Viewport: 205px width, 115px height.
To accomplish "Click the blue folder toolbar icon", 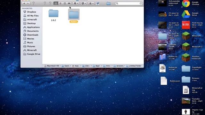I will click(108, 4).
